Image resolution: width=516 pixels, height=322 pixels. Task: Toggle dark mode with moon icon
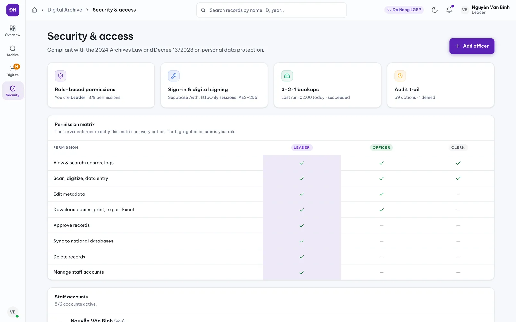[435, 10]
